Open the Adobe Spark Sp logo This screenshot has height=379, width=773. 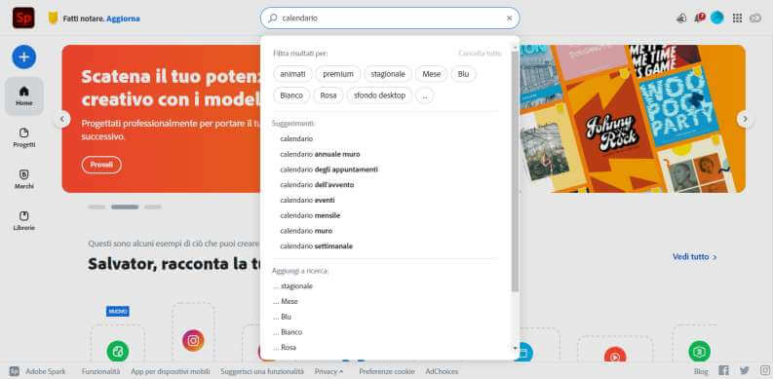[23, 19]
